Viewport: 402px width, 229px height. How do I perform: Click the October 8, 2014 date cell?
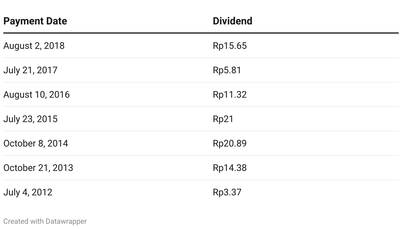click(36, 144)
